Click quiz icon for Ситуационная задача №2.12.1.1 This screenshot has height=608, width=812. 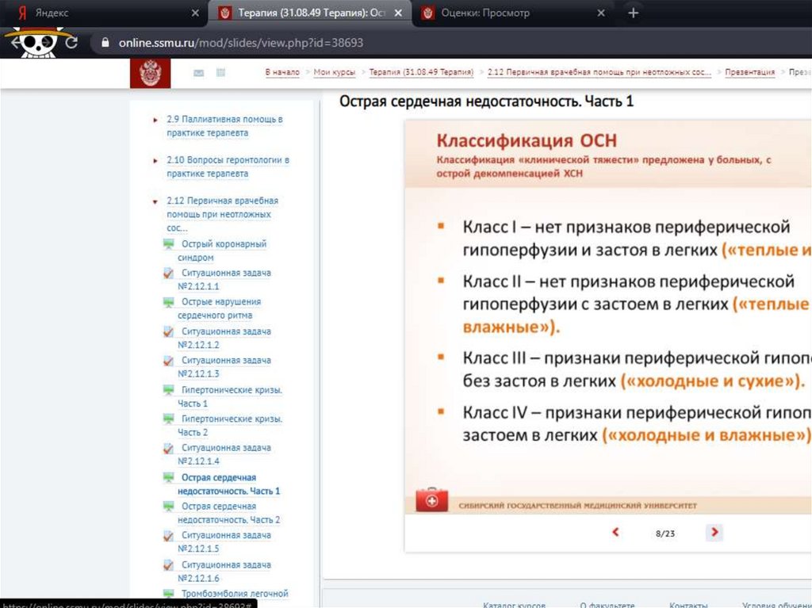point(168,273)
